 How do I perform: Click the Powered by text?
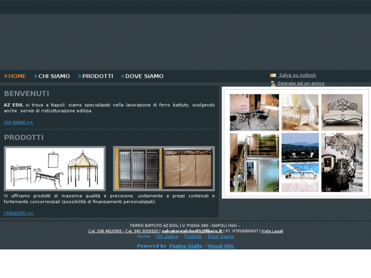(x=152, y=246)
